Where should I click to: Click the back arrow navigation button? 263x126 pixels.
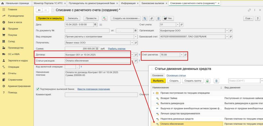point(39,10)
